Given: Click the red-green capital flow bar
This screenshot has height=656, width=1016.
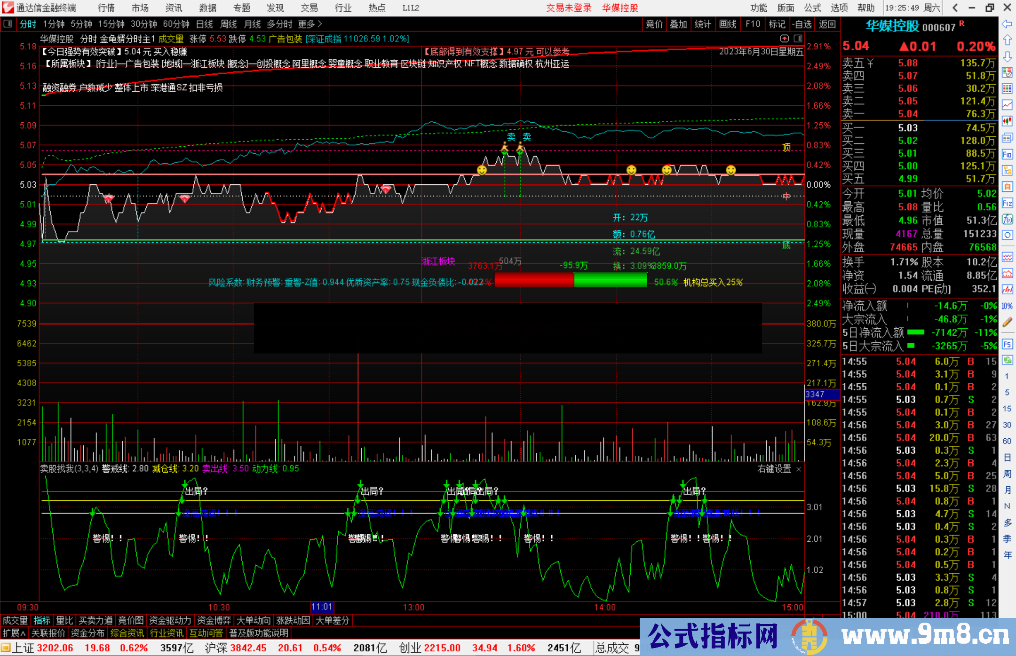Looking at the screenshot, I should point(571,280).
